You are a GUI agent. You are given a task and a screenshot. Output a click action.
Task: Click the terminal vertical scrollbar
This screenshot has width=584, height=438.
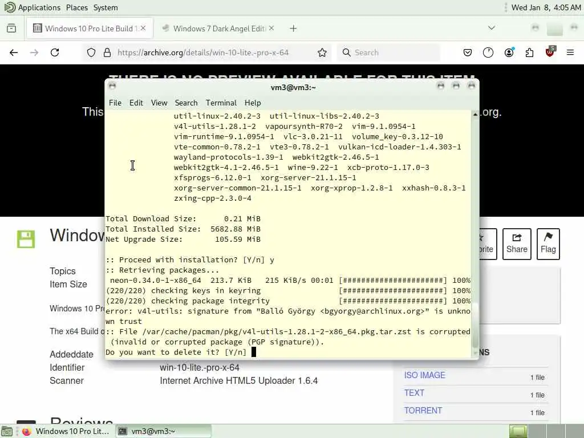point(475,234)
